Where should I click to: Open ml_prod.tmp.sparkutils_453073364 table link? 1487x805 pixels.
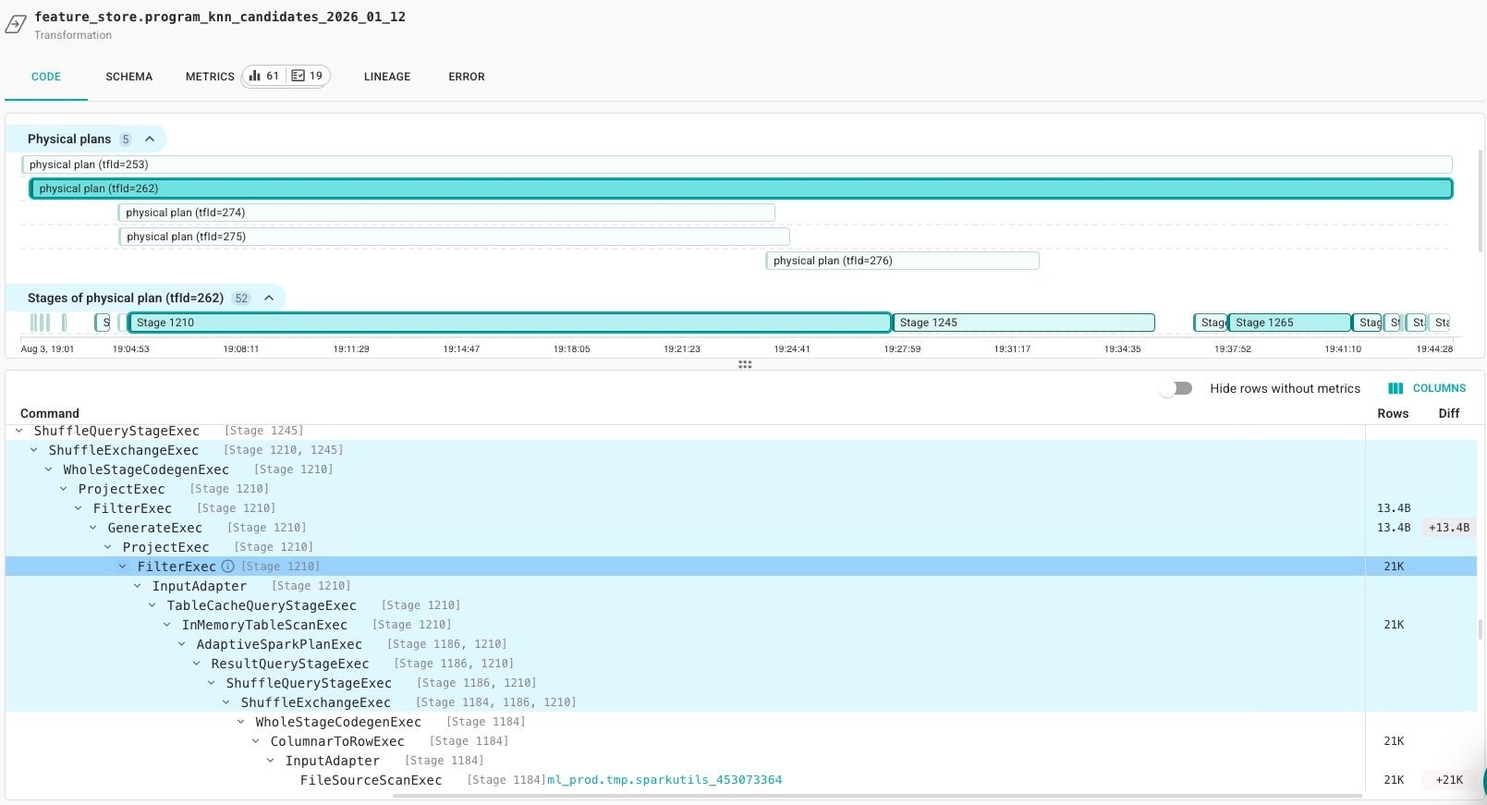664,780
